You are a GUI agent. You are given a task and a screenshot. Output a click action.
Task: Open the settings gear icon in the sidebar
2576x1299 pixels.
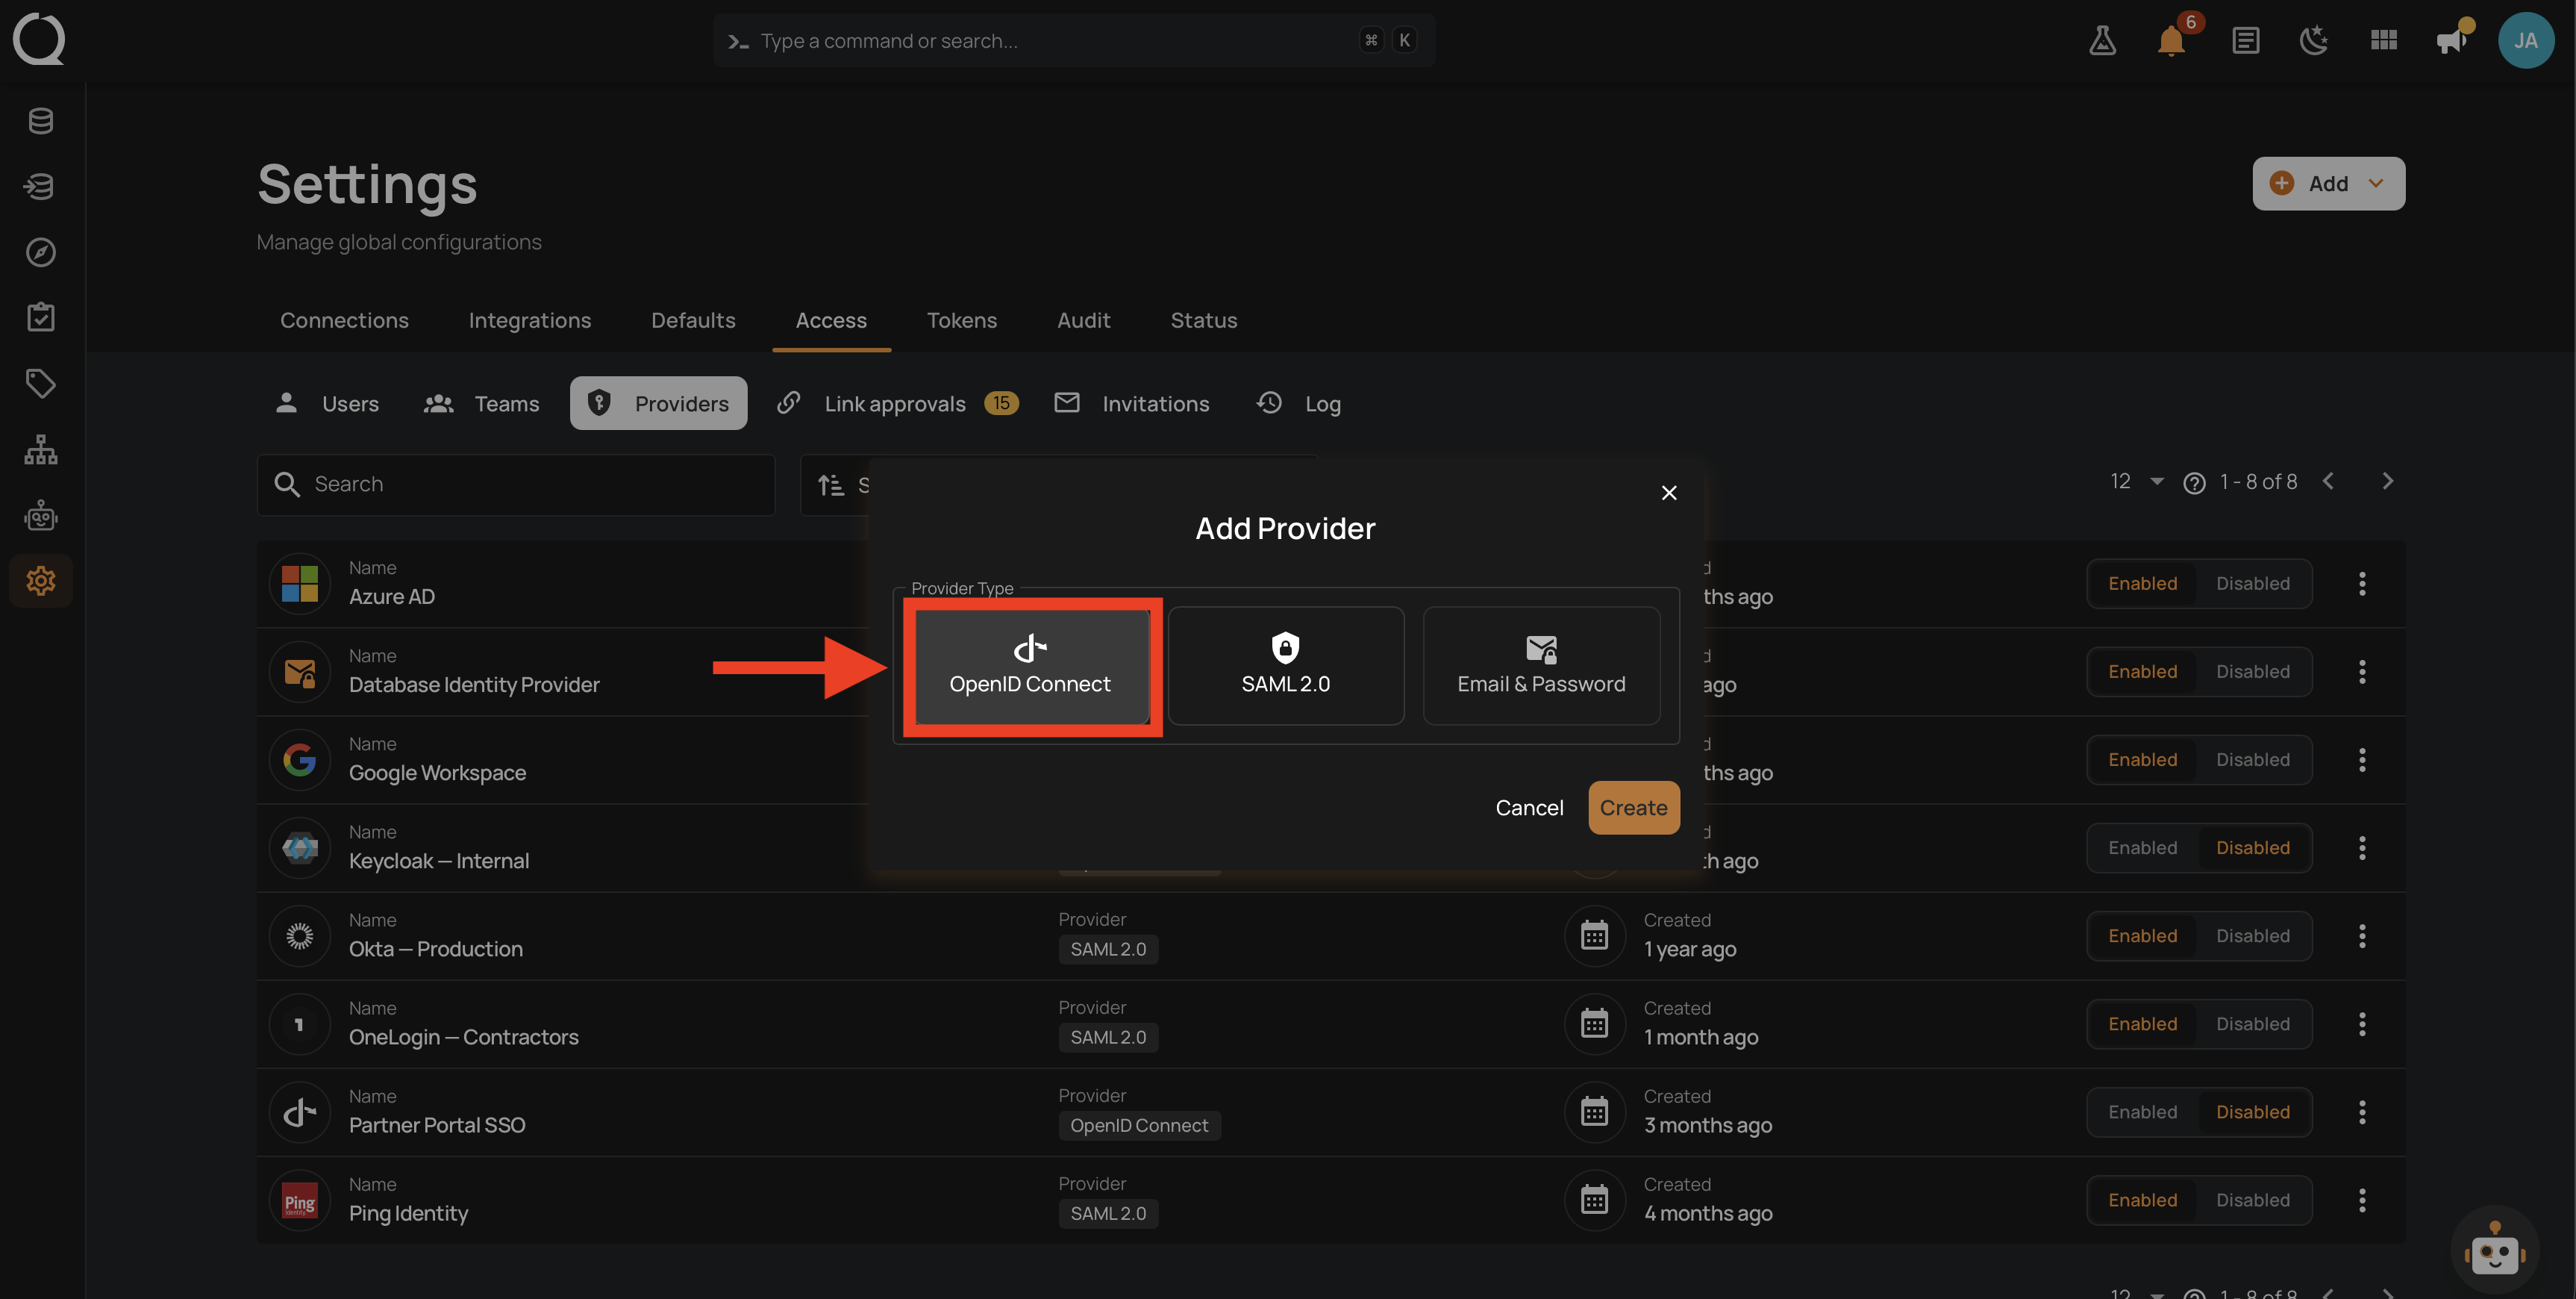(41, 581)
